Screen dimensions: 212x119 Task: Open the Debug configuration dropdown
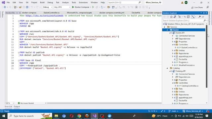coord(48,7)
